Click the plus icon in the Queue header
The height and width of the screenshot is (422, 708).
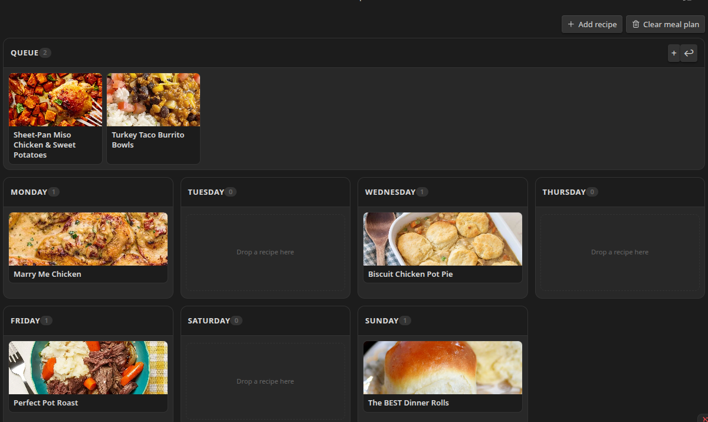[674, 53]
